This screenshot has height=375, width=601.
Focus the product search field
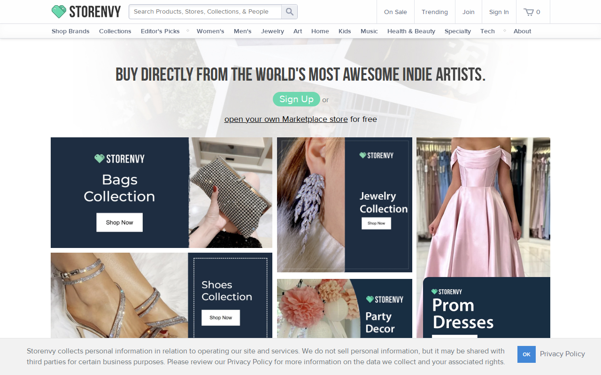click(x=205, y=12)
